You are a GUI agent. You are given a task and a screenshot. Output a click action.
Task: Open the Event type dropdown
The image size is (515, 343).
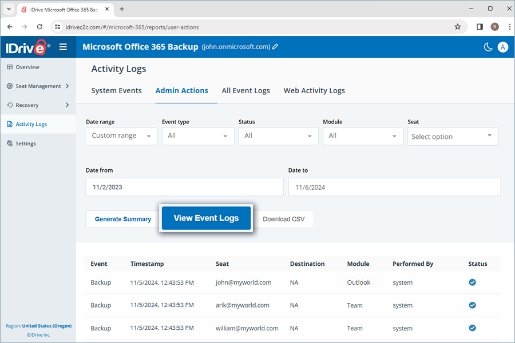[198, 136]
